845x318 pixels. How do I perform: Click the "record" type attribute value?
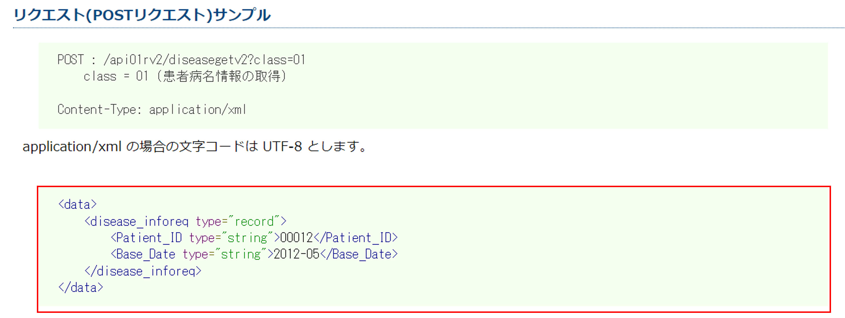(255, 221)
